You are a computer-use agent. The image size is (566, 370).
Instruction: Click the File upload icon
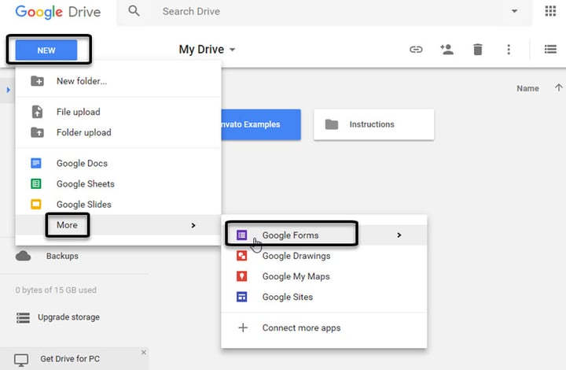(x=37, y=112)
